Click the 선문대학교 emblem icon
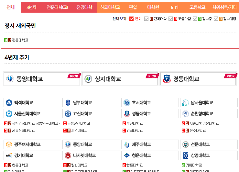 point(186,144)
